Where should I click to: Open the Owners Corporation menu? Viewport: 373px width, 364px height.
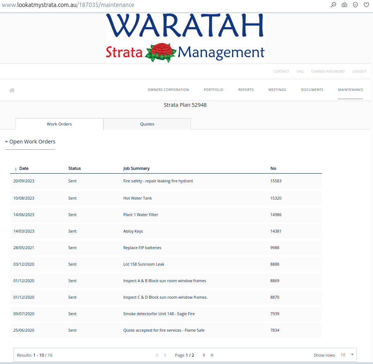click(x=168, y=90)
